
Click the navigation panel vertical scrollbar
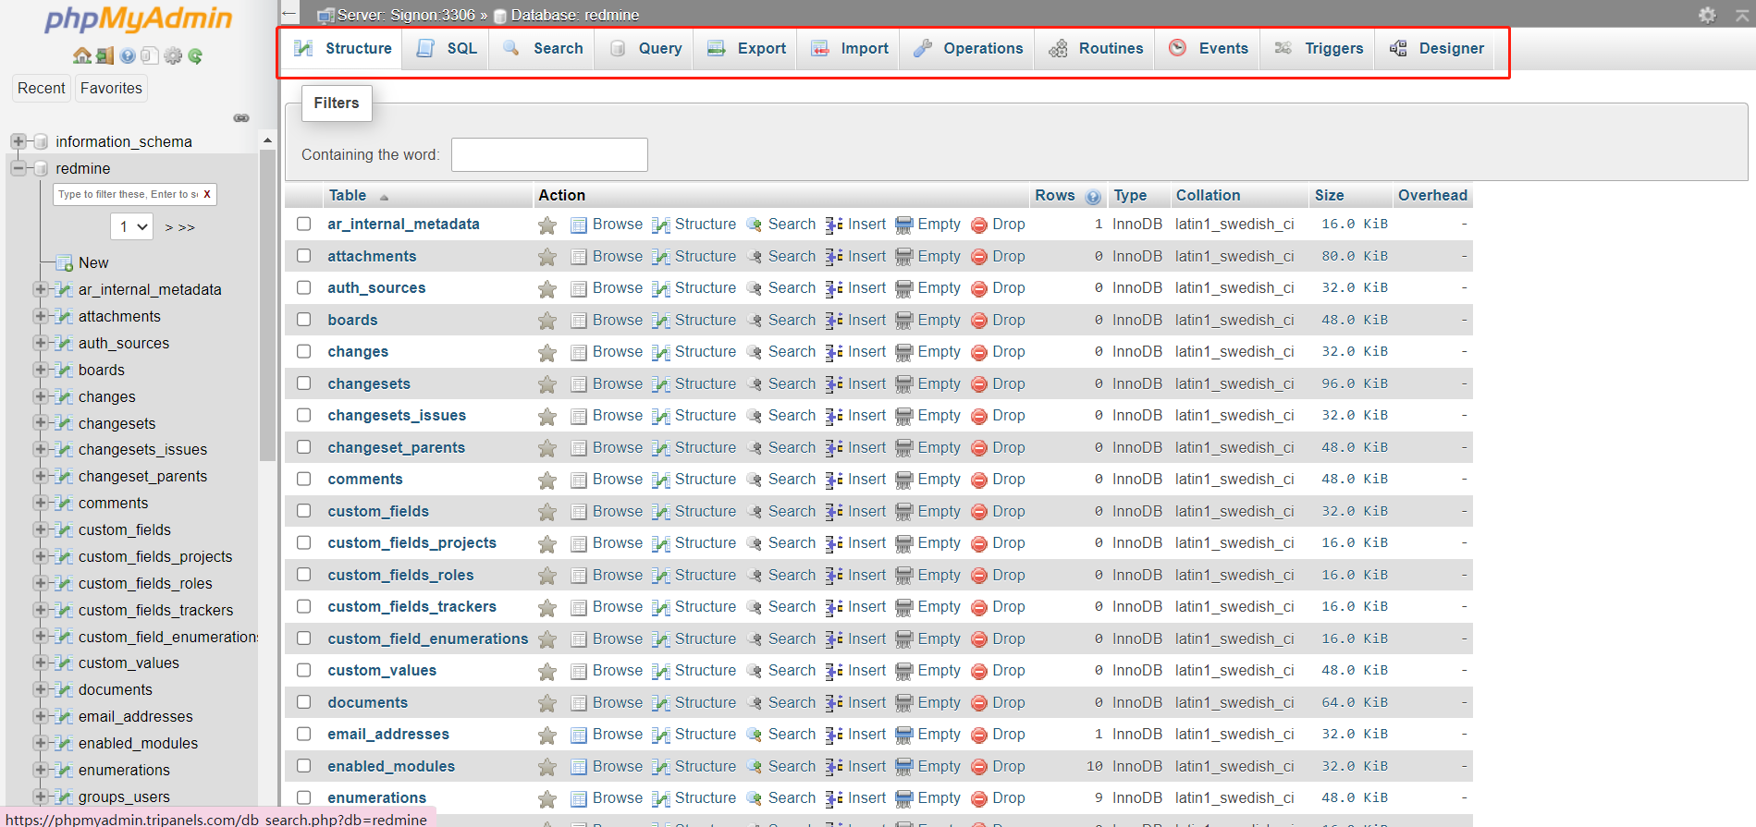pyautogui.click(x=268, y=305)
